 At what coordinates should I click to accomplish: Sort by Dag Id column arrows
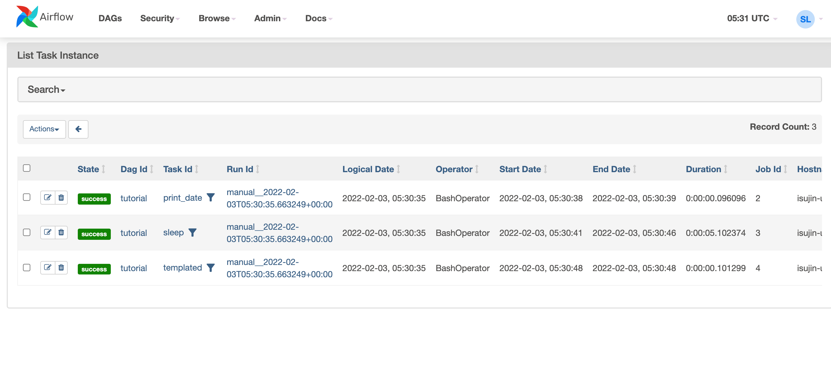pos(152,169)
